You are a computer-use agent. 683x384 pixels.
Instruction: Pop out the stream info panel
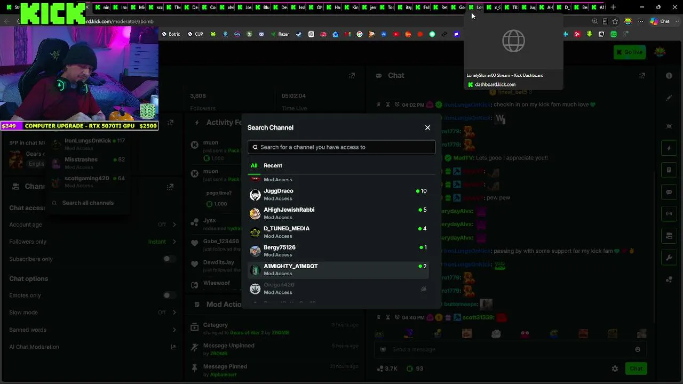170,122
